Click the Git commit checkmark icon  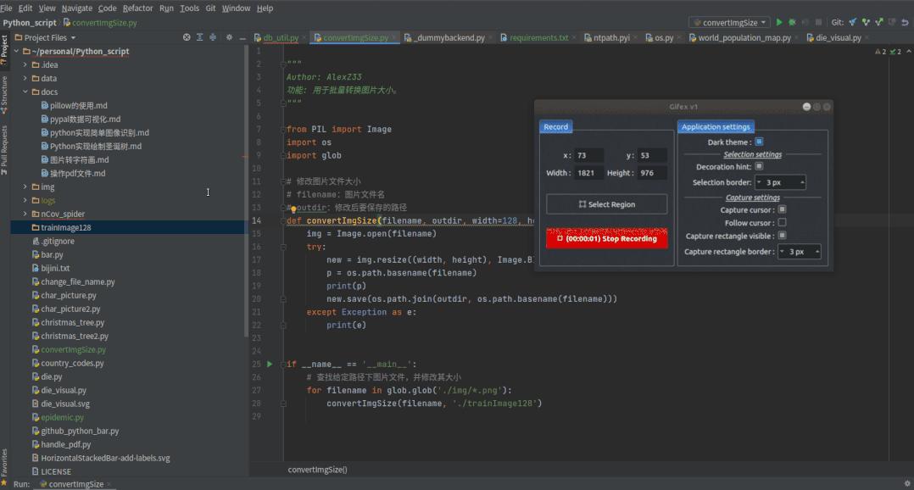pyautogui.click(x=866, y=22)
